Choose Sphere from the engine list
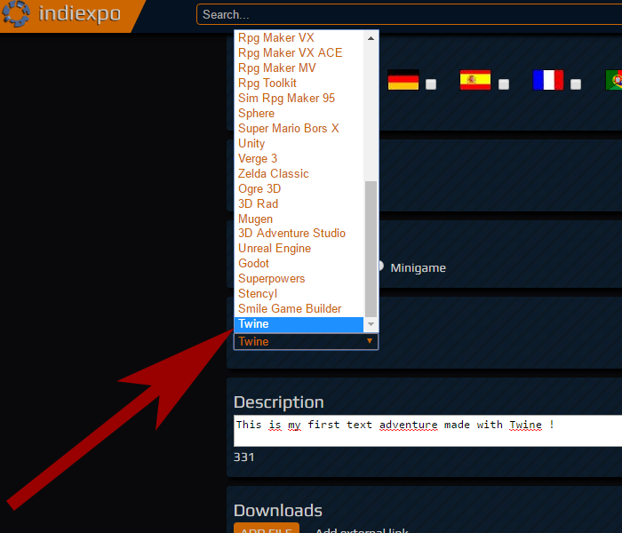622x533 pixels. (x=299, y=113)
